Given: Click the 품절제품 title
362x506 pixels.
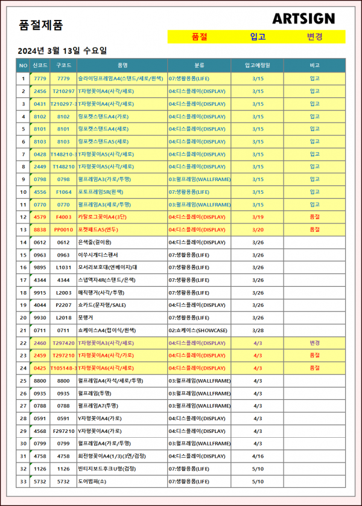Looking at the screenshot, I should pos(41,25).
